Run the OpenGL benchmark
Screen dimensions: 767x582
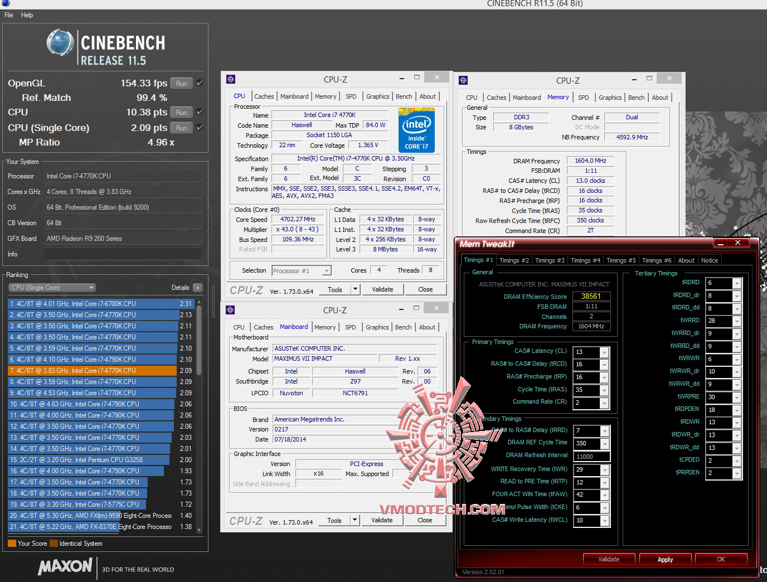182,83
